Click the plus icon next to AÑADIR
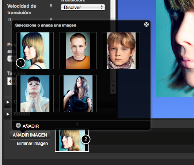 coord(18,125)
